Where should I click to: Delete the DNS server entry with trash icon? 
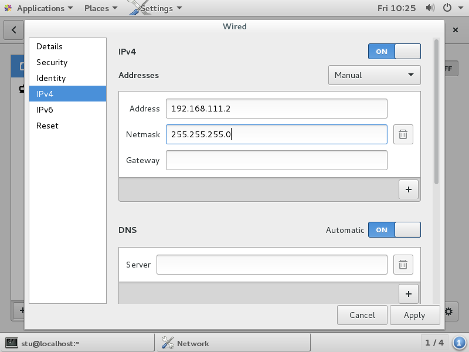(x=403, y=265)
